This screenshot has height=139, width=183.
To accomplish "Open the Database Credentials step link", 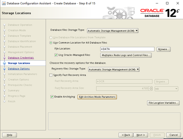I will (x=21, y=58).
